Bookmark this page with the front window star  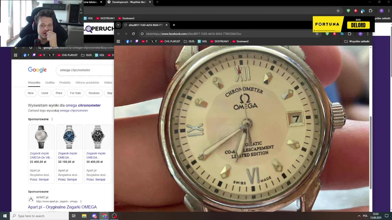tap(317, 34)
